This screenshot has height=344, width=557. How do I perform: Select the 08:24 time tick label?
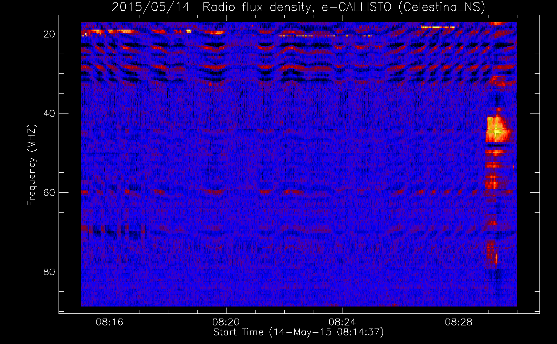[x=343, y=322]
